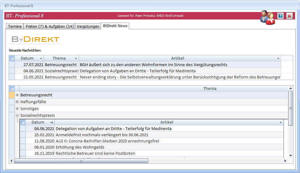Viewport: 300px width, 173px height.
Task: Select Sonstiges topic row label
Action: [x=29, y=108]
